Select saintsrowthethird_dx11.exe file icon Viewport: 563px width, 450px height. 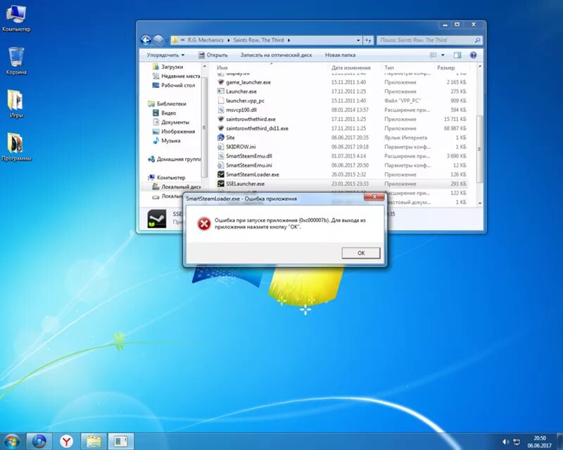coord(221,129)
